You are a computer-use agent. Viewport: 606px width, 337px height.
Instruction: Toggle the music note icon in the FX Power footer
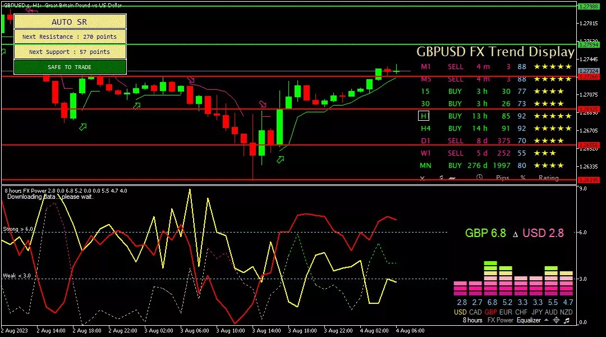(x=567, y=320)
